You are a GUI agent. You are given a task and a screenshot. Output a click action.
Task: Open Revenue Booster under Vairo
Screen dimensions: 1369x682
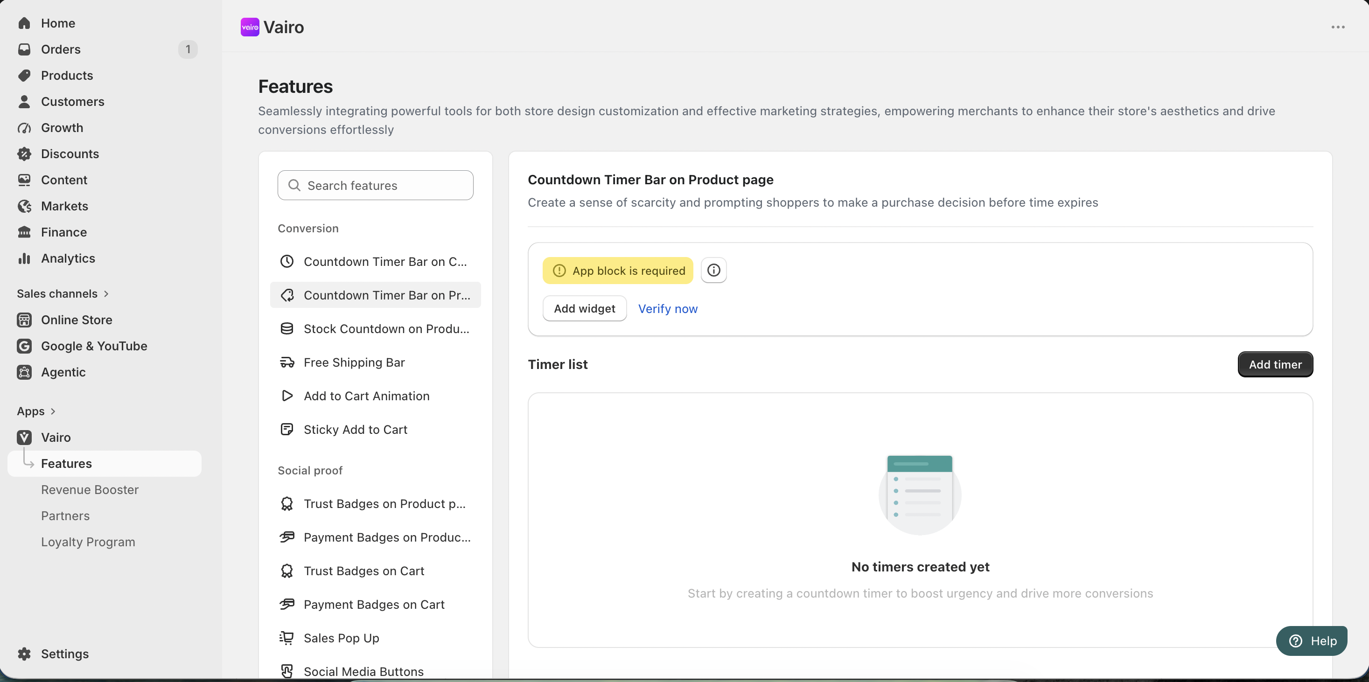click(90, 490)
